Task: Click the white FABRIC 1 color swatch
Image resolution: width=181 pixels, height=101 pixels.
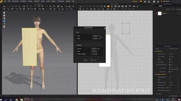Action: pyautogui.click(x=160, y=13)
